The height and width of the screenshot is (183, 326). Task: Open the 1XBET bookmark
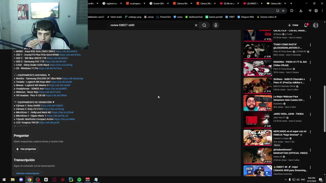tap(230, 17)
